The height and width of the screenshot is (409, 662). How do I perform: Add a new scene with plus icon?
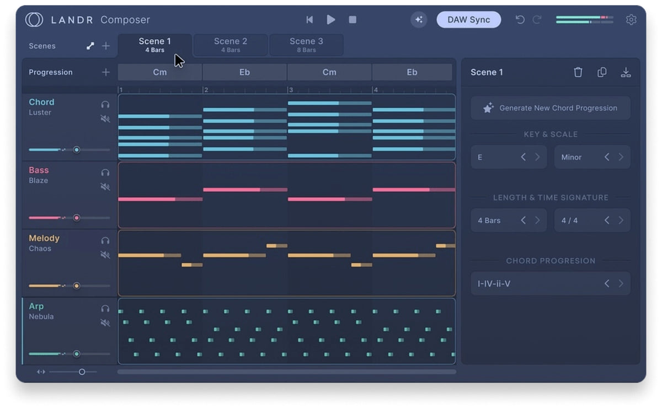click(x=106, y=46)
